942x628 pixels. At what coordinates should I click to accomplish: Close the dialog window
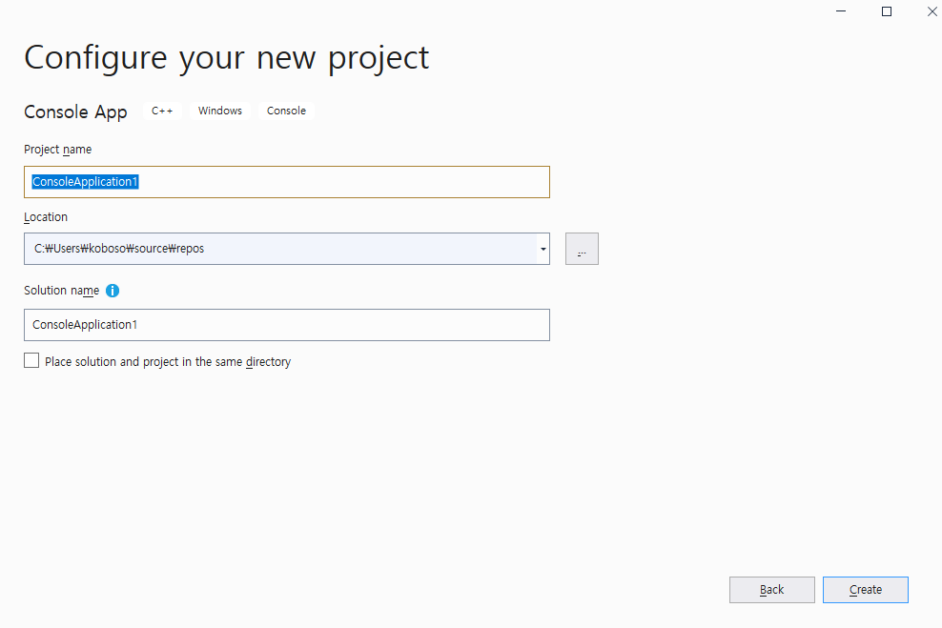[x=932, y=11]
